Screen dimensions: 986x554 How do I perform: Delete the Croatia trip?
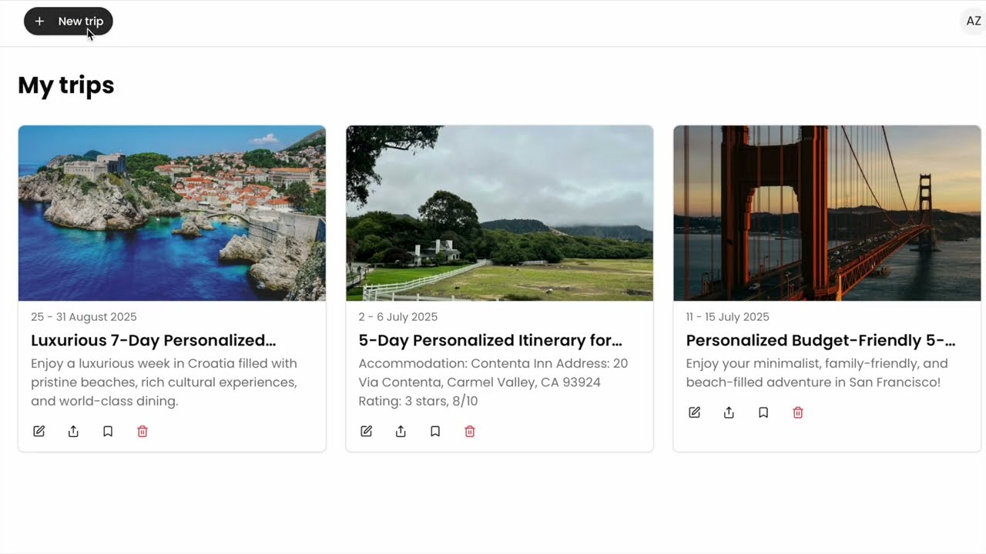pos(143,432)
